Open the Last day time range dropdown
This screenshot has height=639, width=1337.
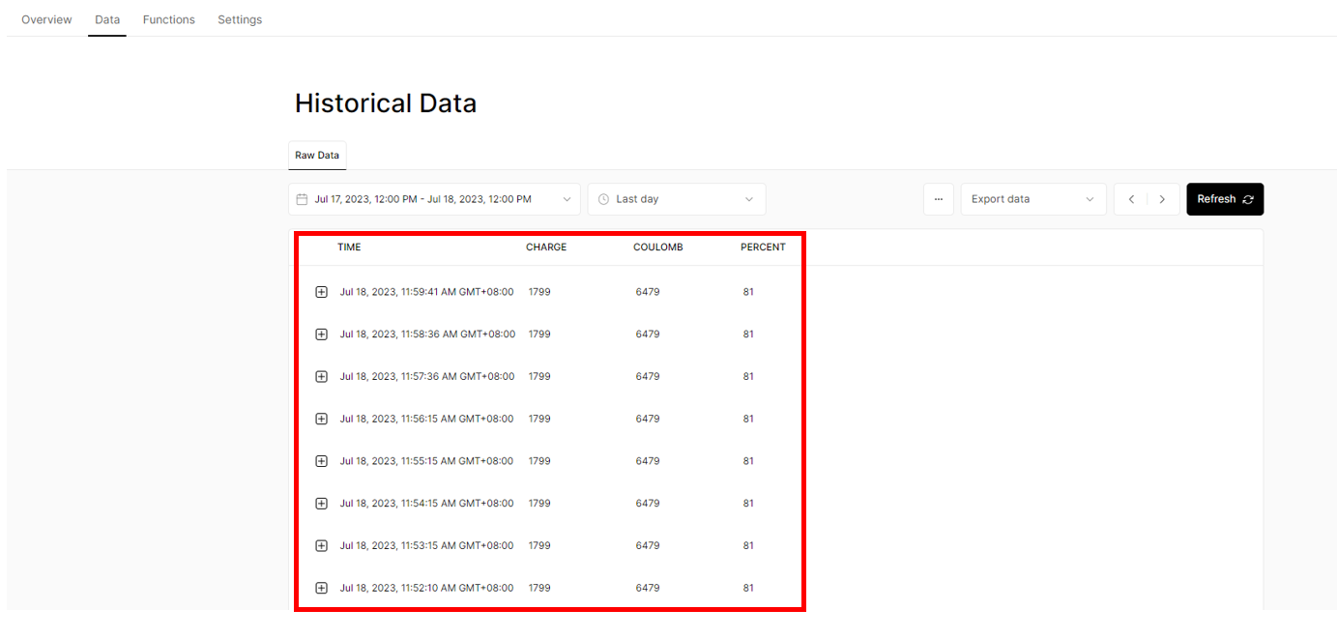pyautogui.click(x=677, y=199)
